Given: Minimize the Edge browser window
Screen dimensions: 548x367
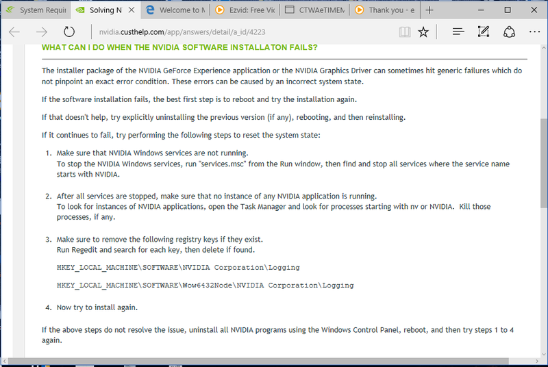Looking at the screenshot, I should click(481, 10).
